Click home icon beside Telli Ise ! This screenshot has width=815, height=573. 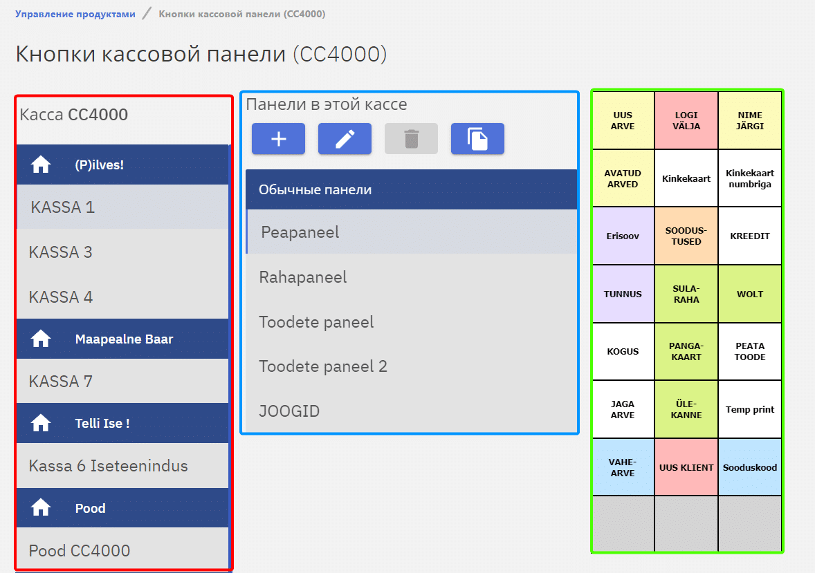coord(42,423)
